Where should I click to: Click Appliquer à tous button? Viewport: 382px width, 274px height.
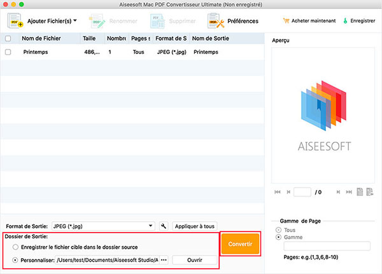tap(195, 226)
